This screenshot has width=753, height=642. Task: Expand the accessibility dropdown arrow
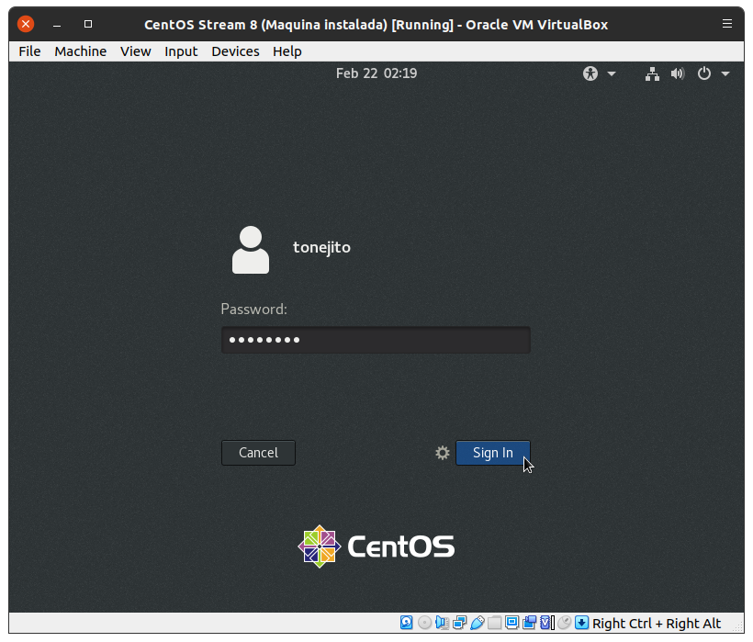click(612, 73)
